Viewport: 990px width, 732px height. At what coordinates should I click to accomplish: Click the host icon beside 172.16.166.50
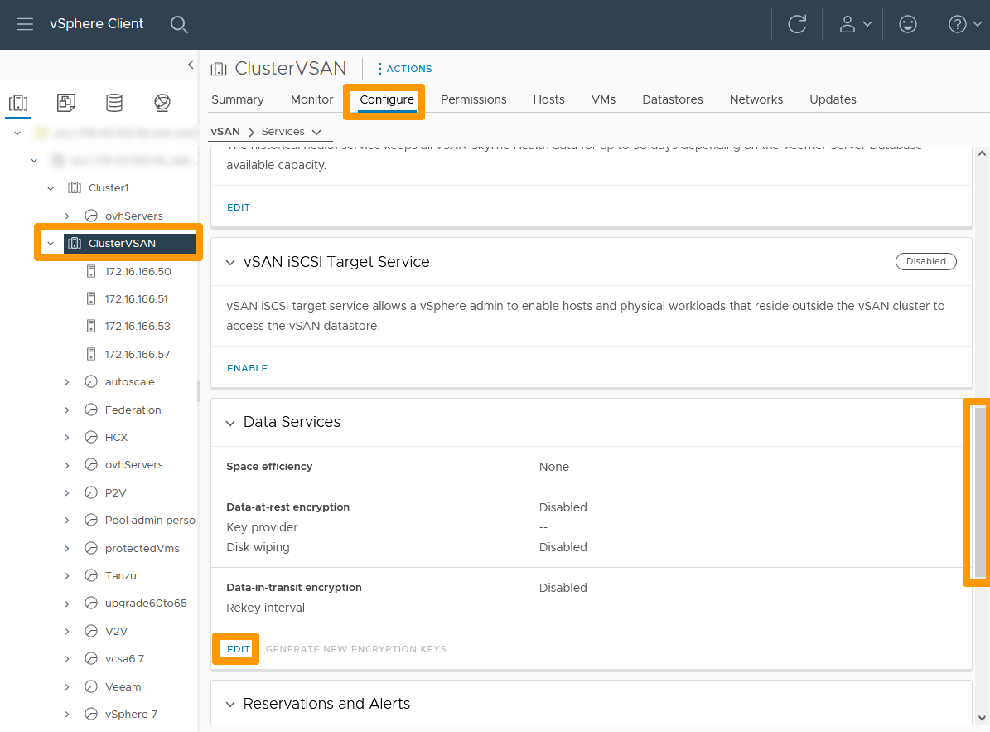point(90,271)
